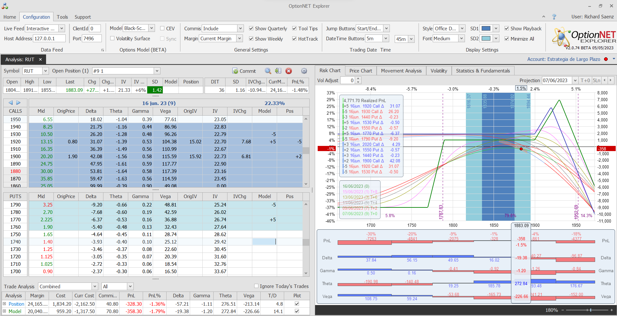Toggle the Show Quarterly checkbox
Screen dimensions: 617x316
pos(251,28)
